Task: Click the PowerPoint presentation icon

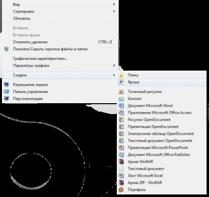Action: coord(121,148)
